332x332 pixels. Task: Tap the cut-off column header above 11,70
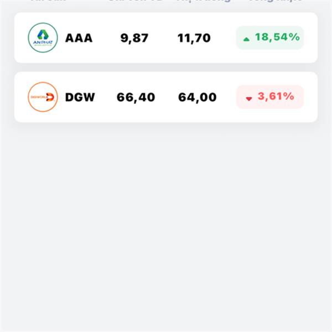tap(204, 1)
